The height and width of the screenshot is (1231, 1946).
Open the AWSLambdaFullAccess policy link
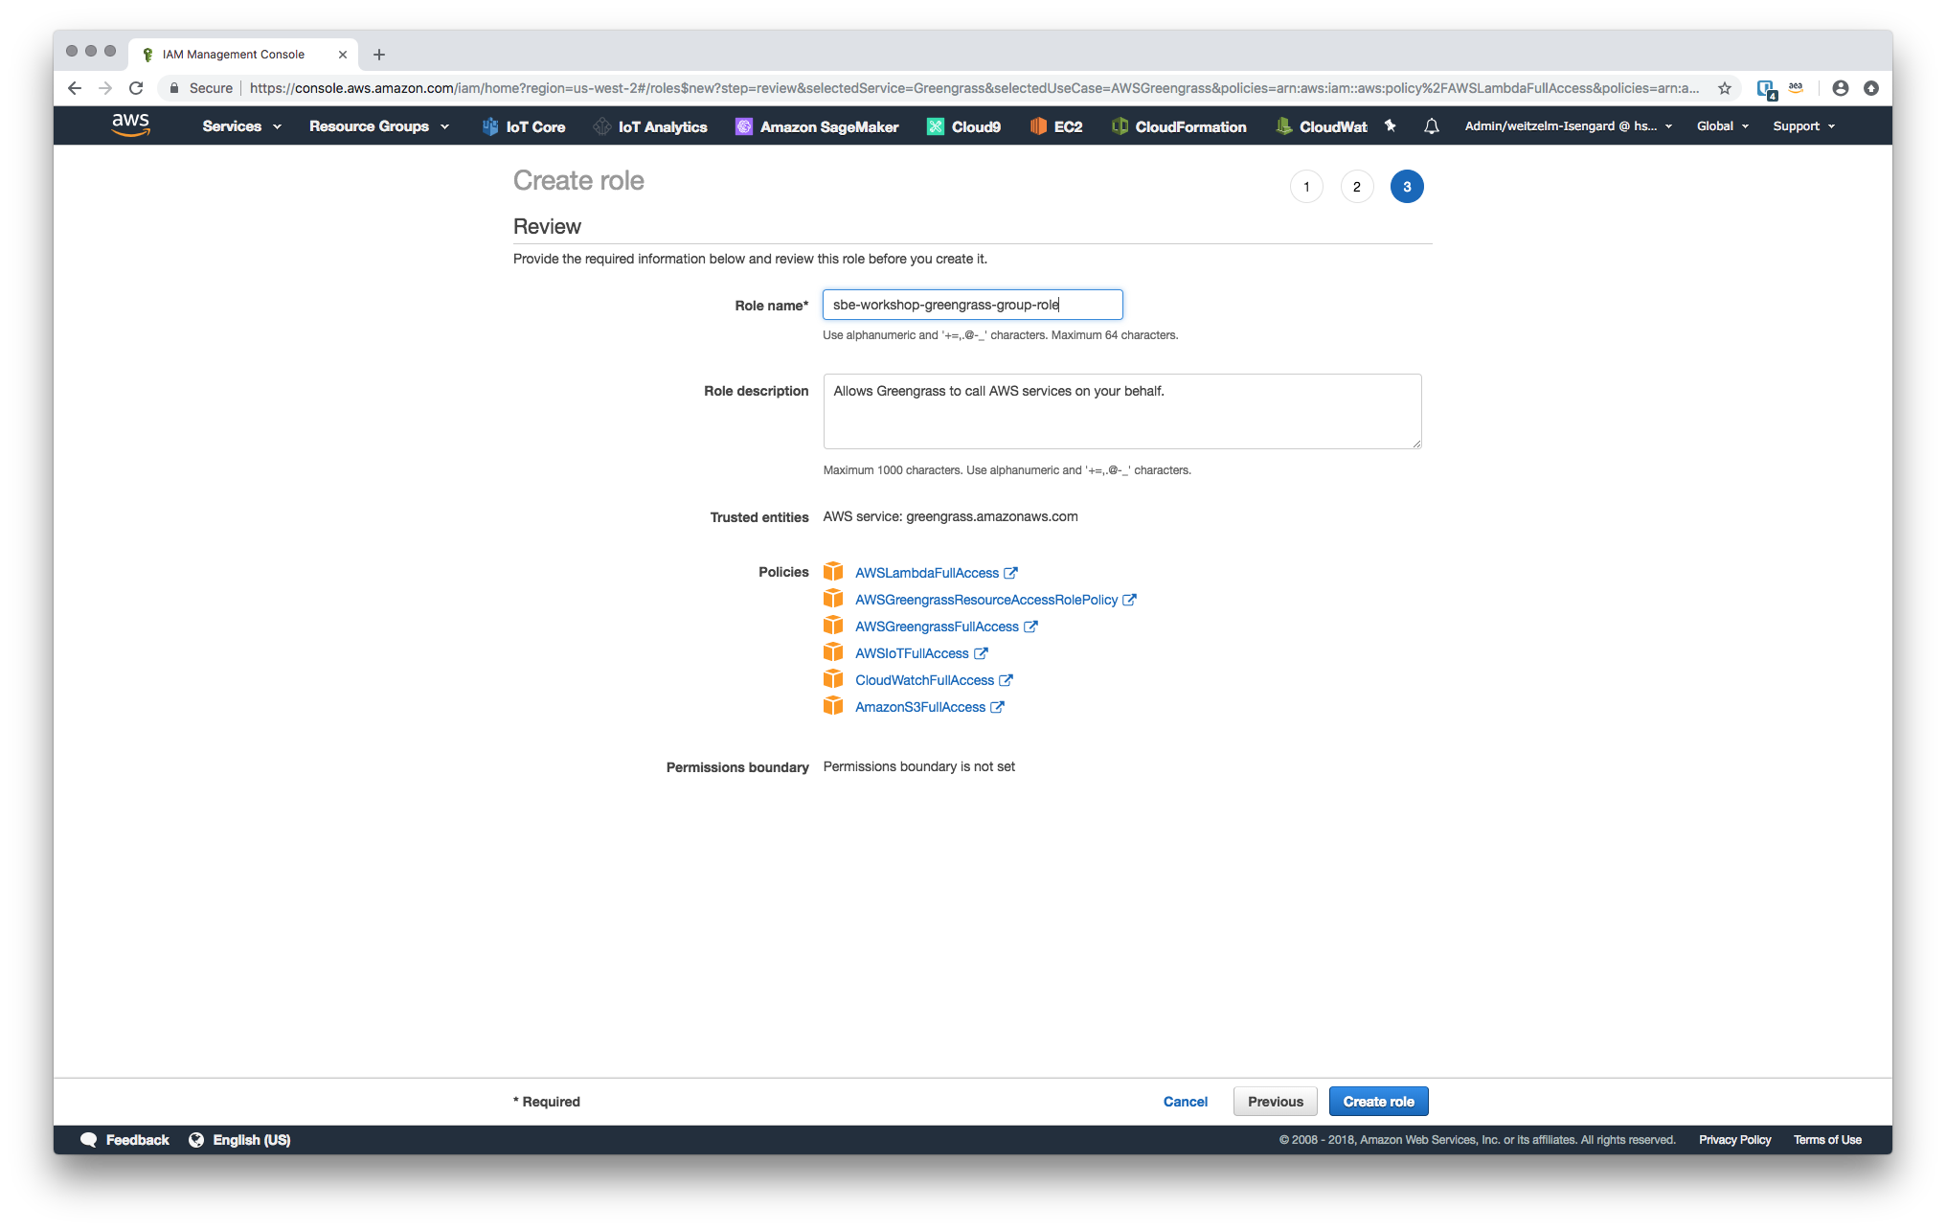point(927,573)
